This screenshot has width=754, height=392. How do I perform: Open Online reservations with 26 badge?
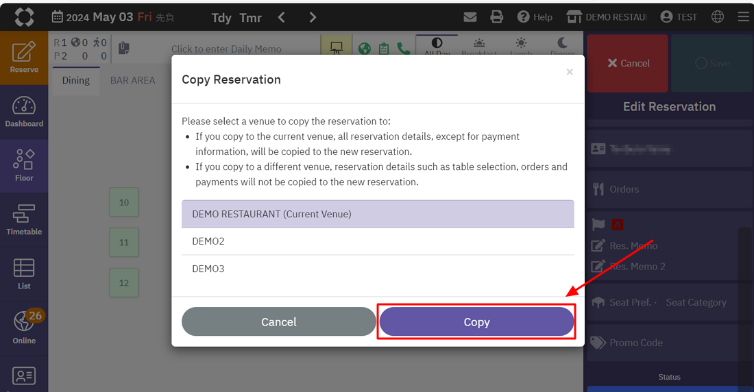point(24,328)
